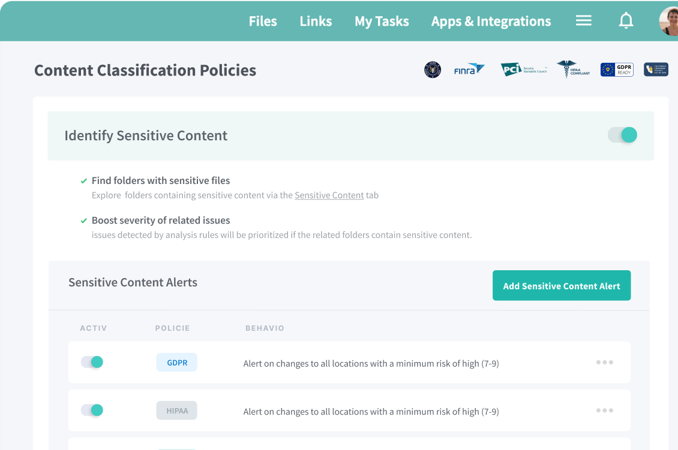The image size is (678, 450).
Task: Open the HIPAA row three-dot options menu
Action: coord(604,410)
